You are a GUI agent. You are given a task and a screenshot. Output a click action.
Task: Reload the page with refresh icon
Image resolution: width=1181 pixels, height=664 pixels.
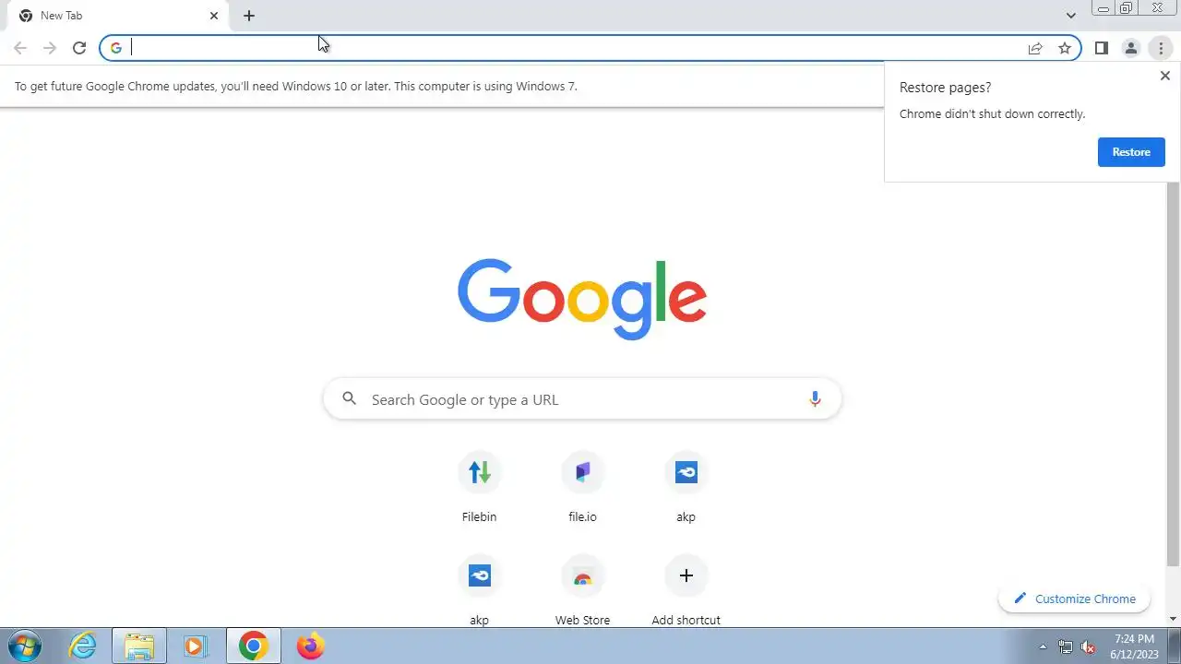pyautogui.click(x=79, y=48)
